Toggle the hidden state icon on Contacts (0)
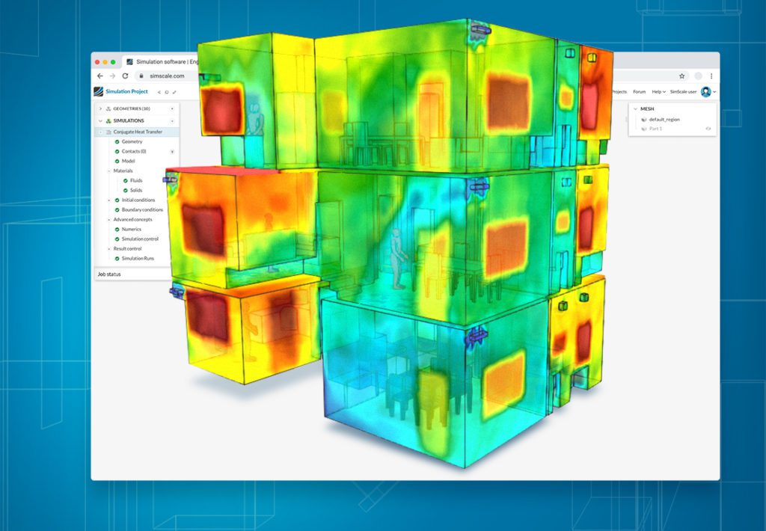The height and width of the screenshot is (531, 766). pyautogui.click(x=174, y=152)
